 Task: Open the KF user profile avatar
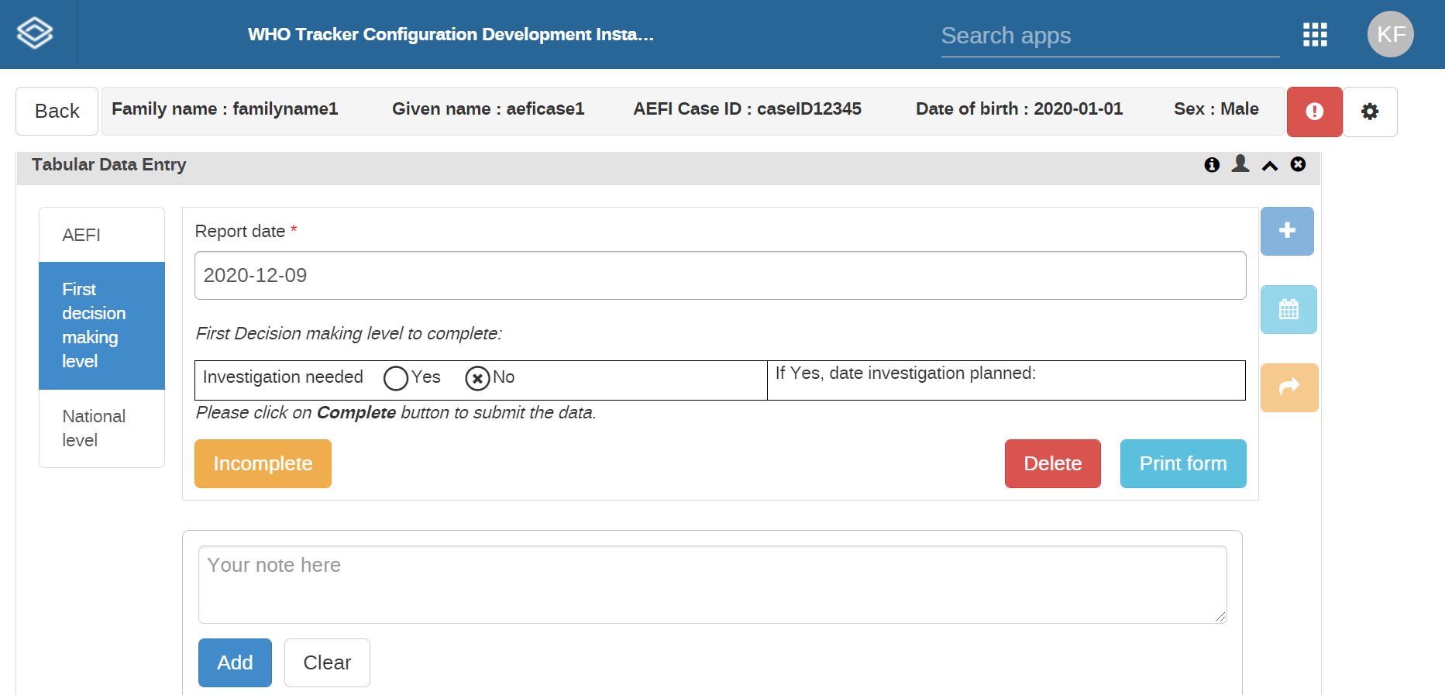1391,34
